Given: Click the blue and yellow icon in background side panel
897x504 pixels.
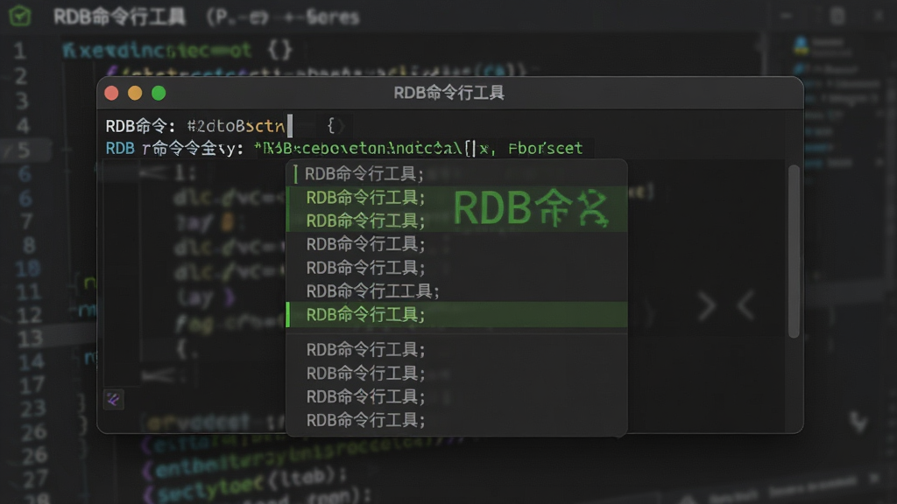Looking at the screenshot, I should (x=801, y=45).
